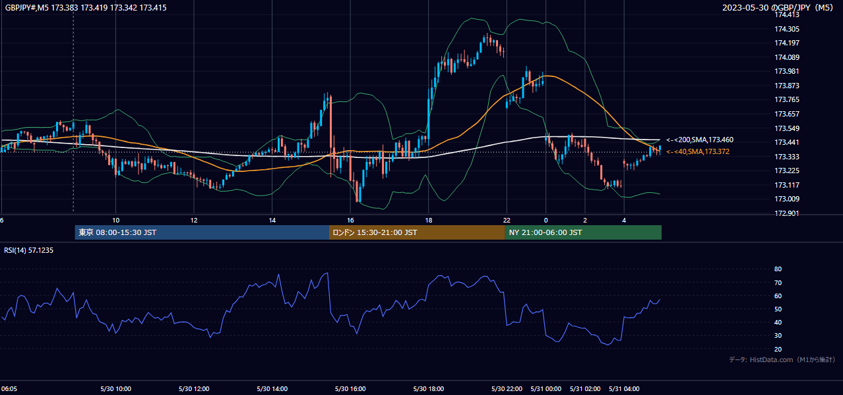Click hour tick 12 on main chart axis
Screen dimensions: 843x395
point(194,220)
